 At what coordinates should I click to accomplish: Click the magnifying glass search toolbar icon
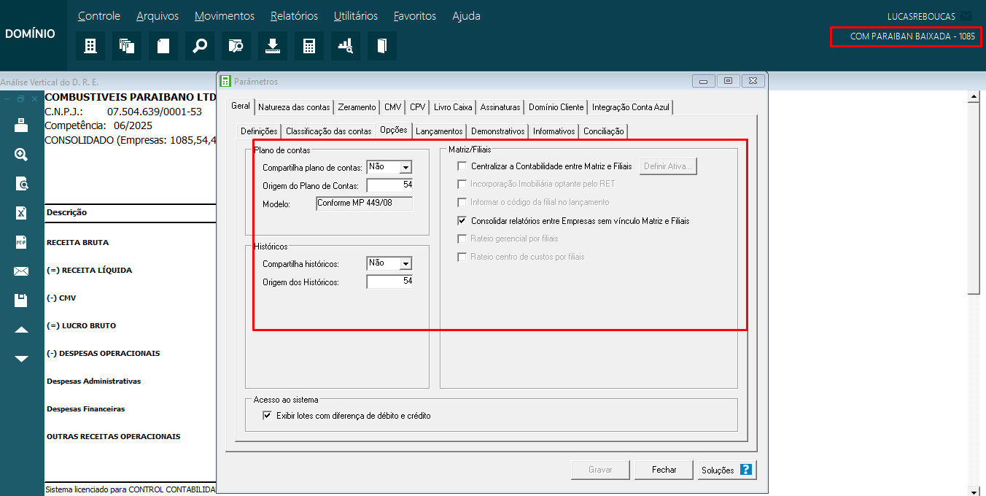(x=200, y=46)
